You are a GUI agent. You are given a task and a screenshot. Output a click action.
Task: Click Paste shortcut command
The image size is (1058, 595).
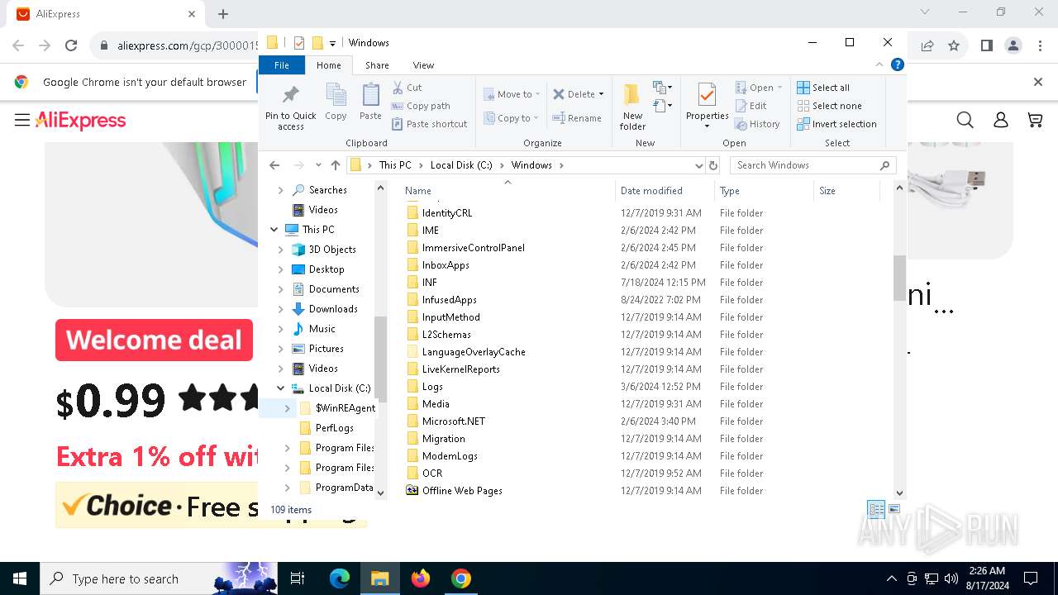coord(429,124)
